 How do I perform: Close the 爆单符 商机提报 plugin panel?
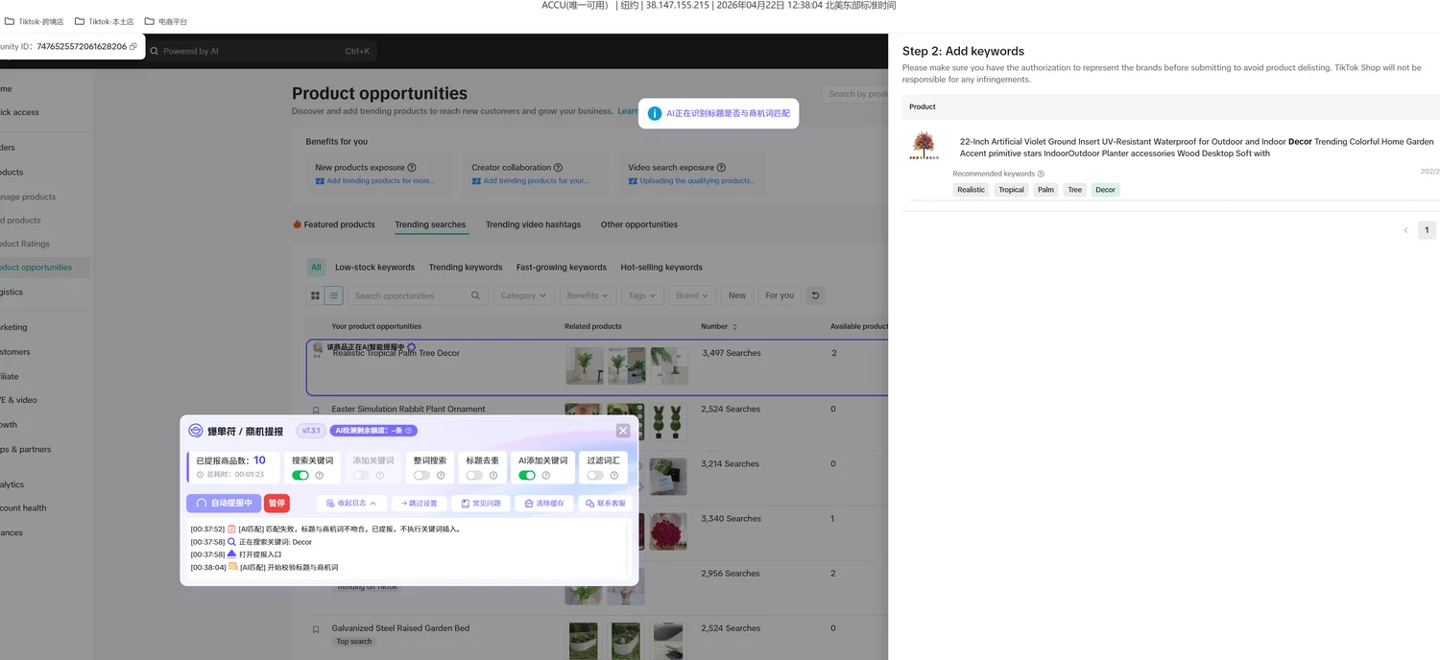point(623,431)
